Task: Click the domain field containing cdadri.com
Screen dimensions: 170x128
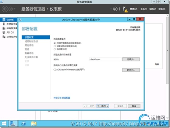Action: [x=105, y=59]
